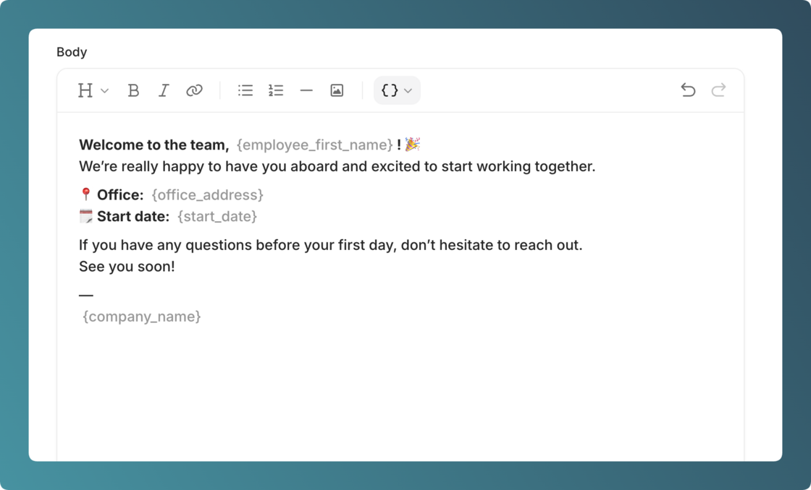Click the party popper emoji
811x490 pixels.
tap(413, 145)
